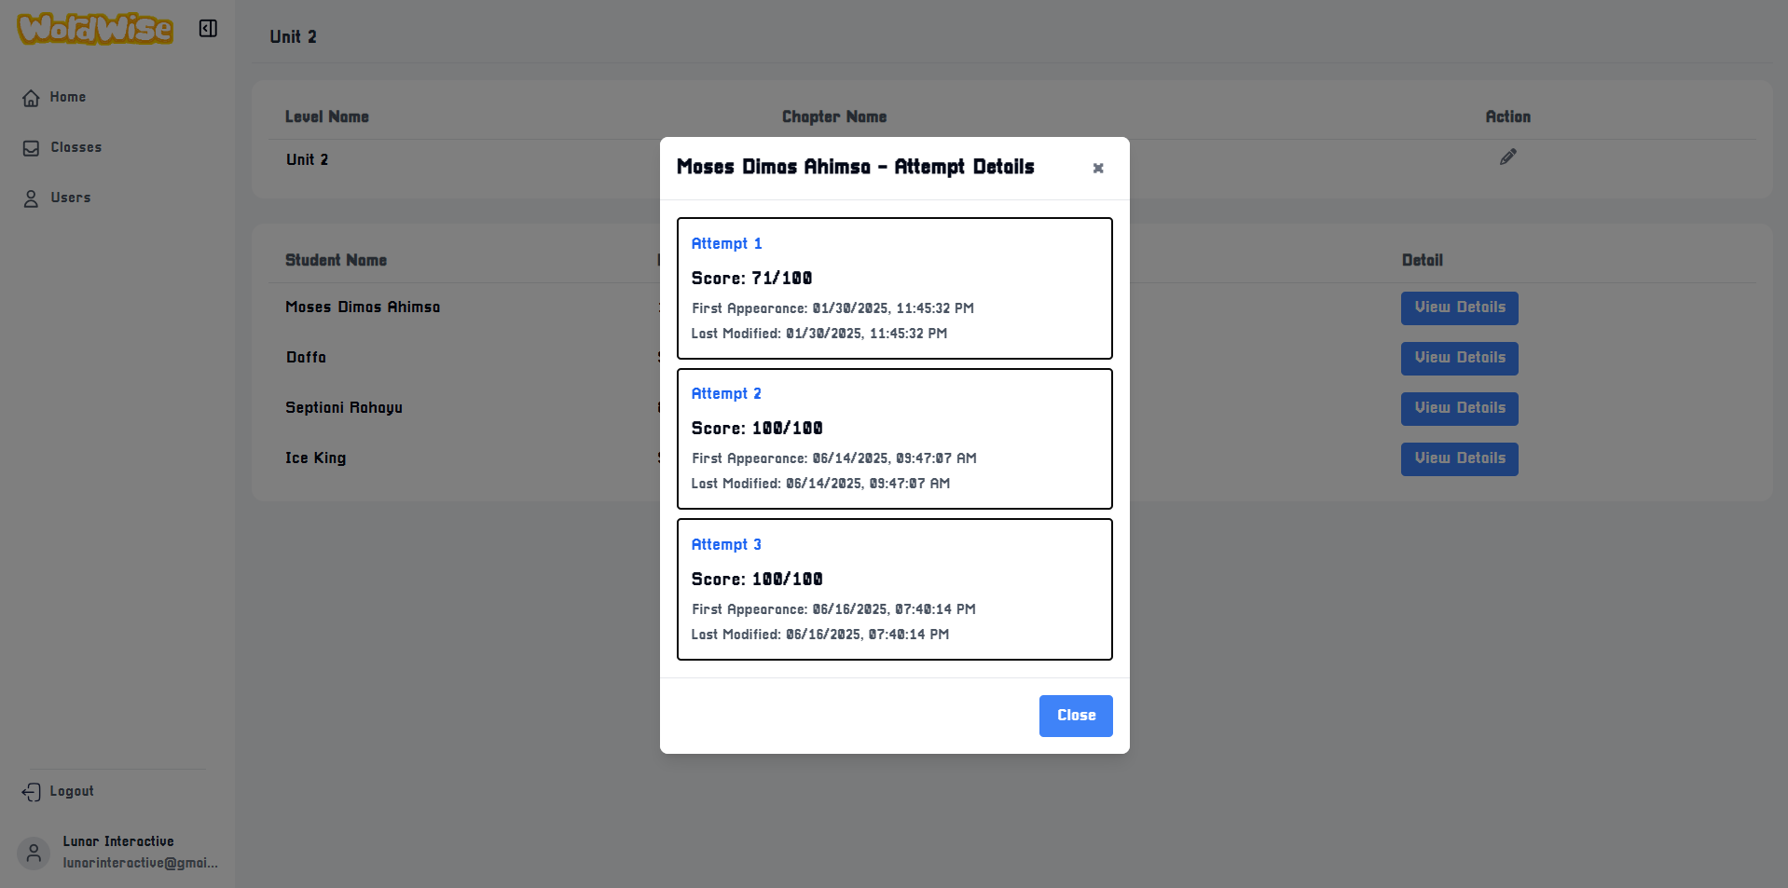Image resolution: width=1788 pixels, height=888 pixels.
Task: Click the Logout arrow icon
Action: pos(31,792)
